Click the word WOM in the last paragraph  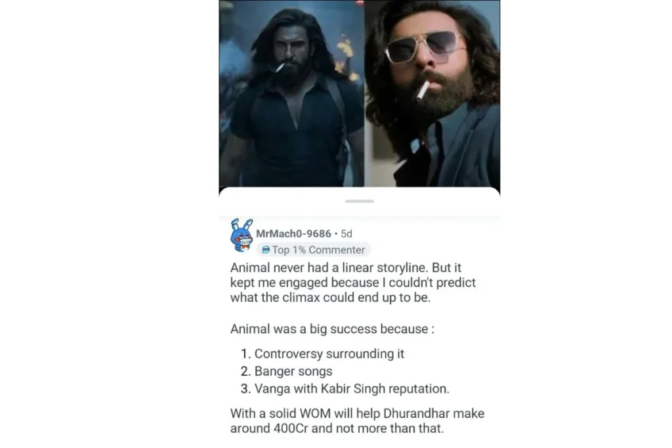click(315, 413)
